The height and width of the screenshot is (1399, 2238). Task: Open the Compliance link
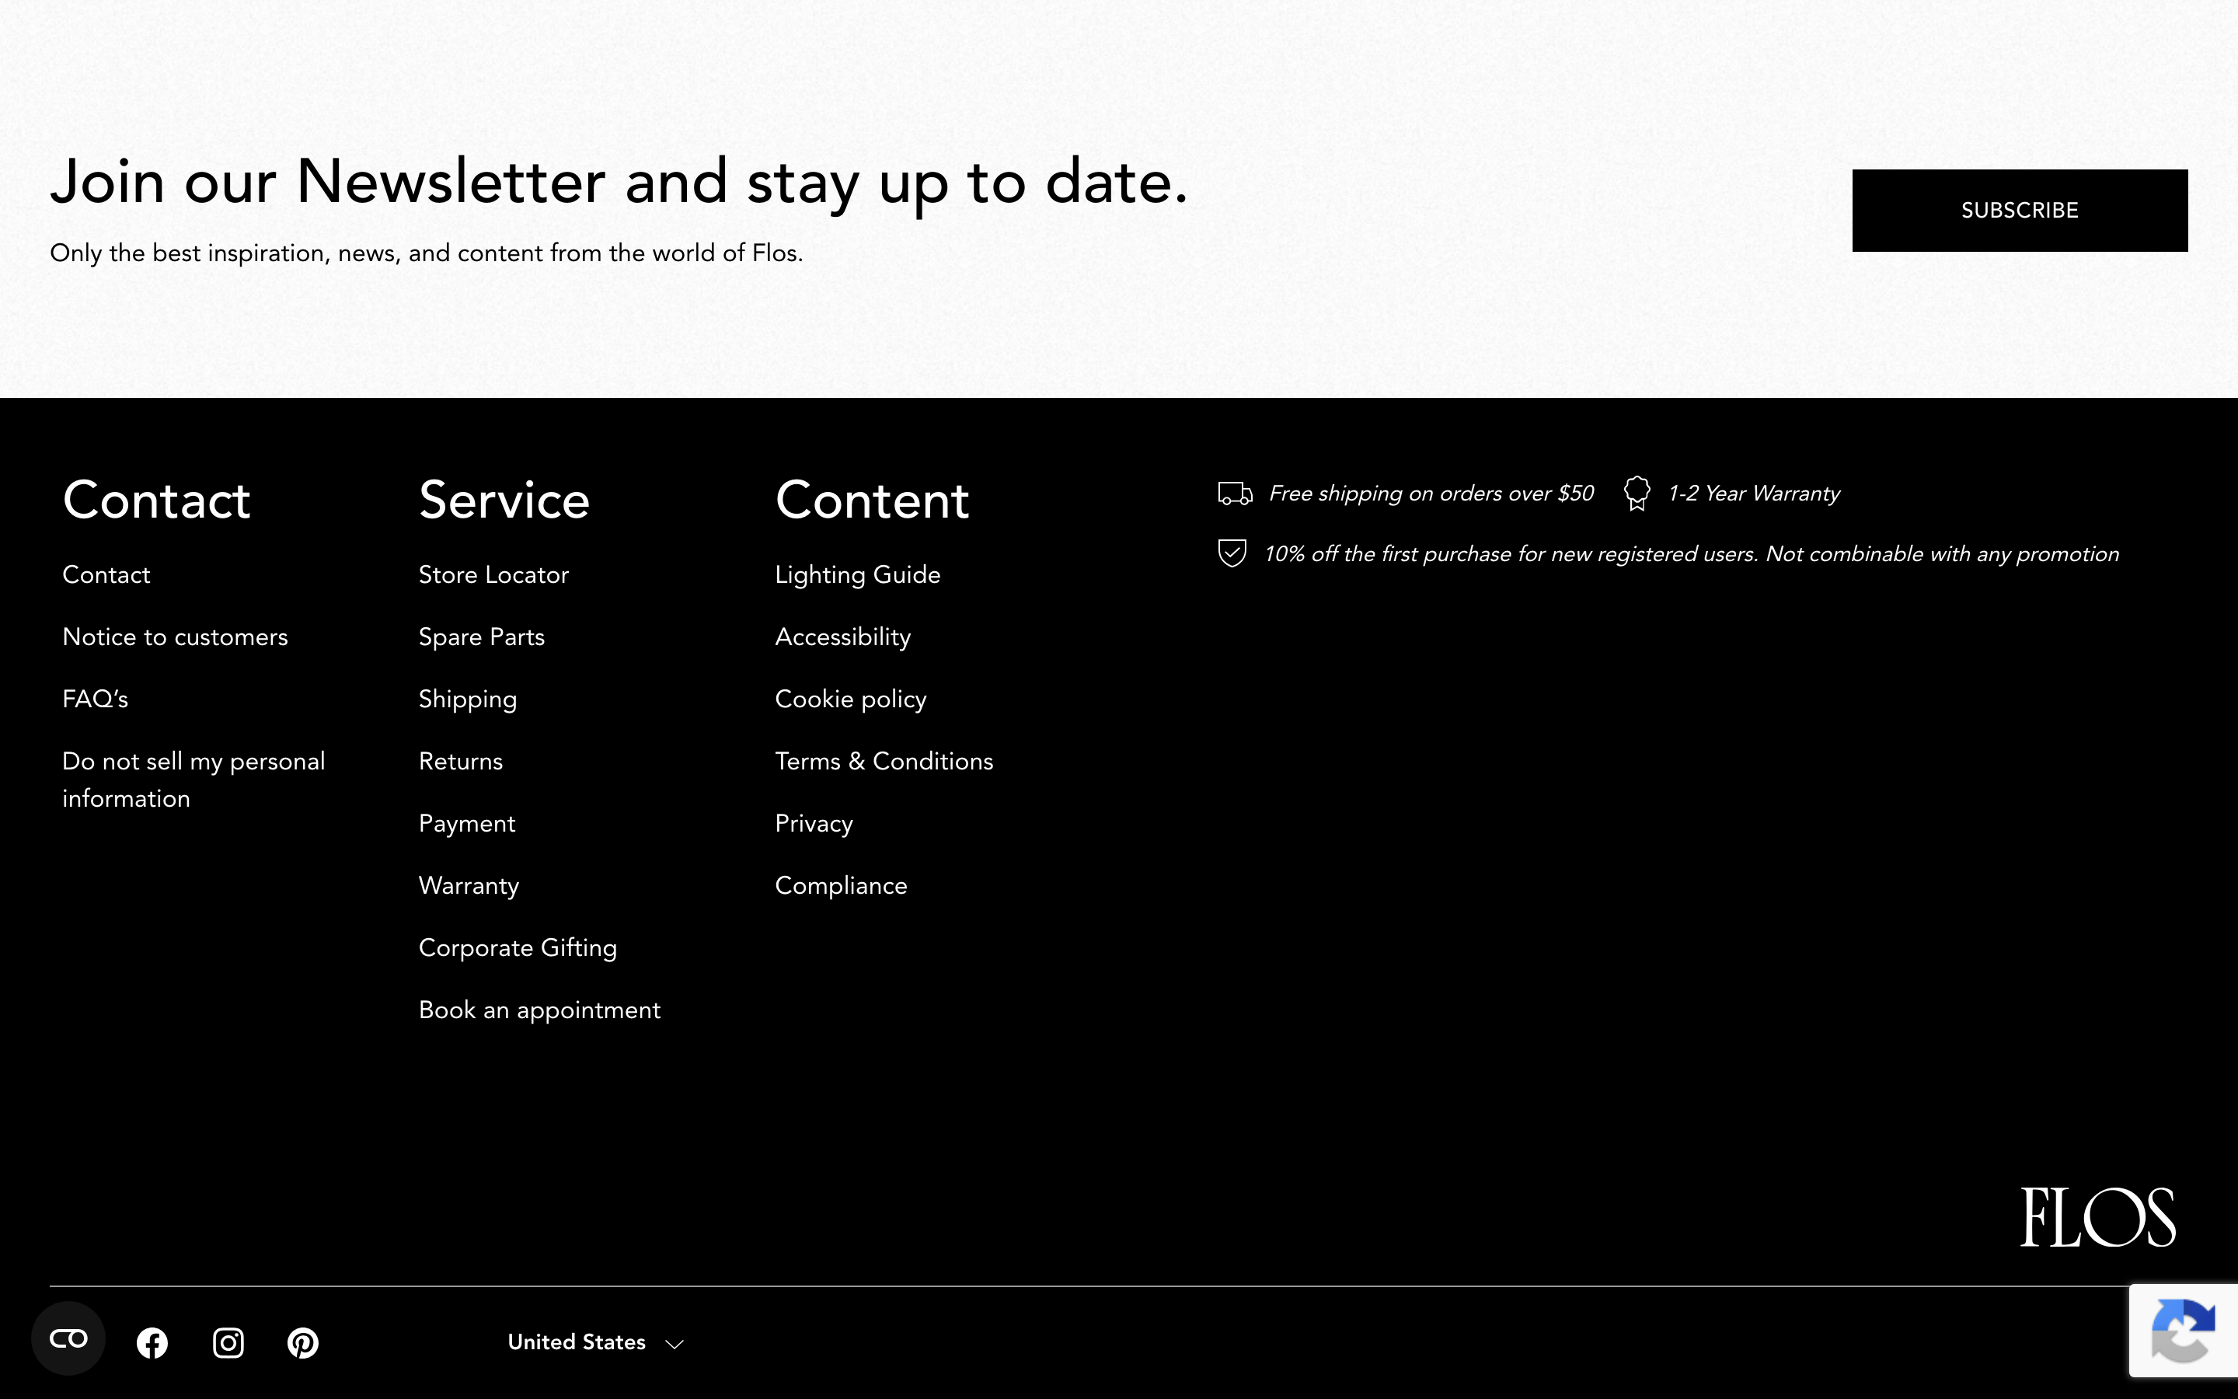pyautogui.click(x=841, y=885)
